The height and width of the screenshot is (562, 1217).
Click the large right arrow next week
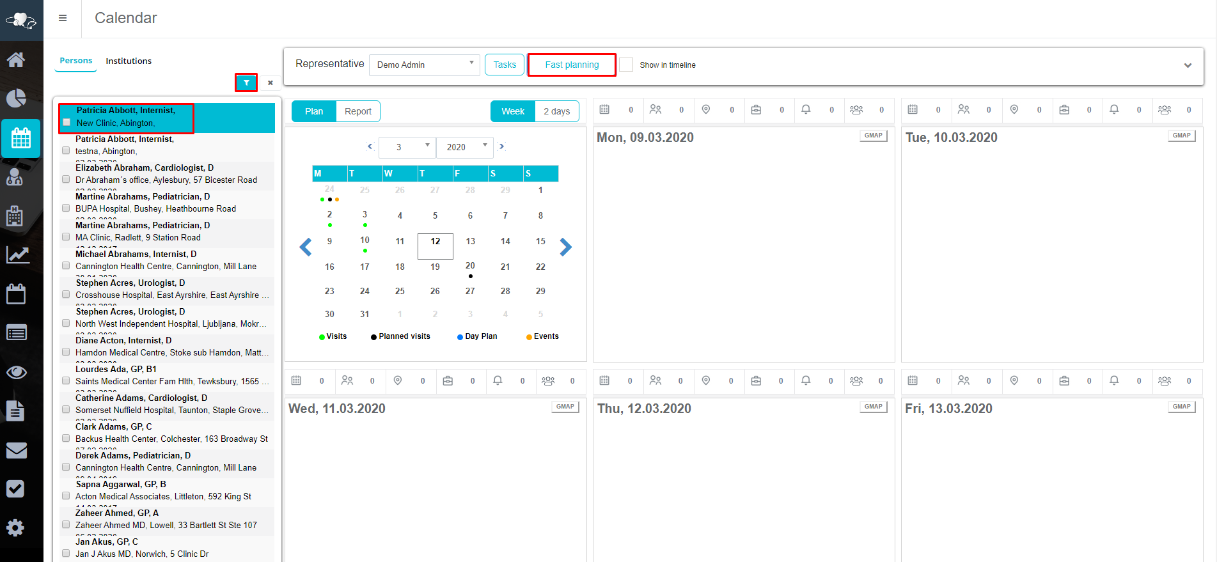[565, 247]
